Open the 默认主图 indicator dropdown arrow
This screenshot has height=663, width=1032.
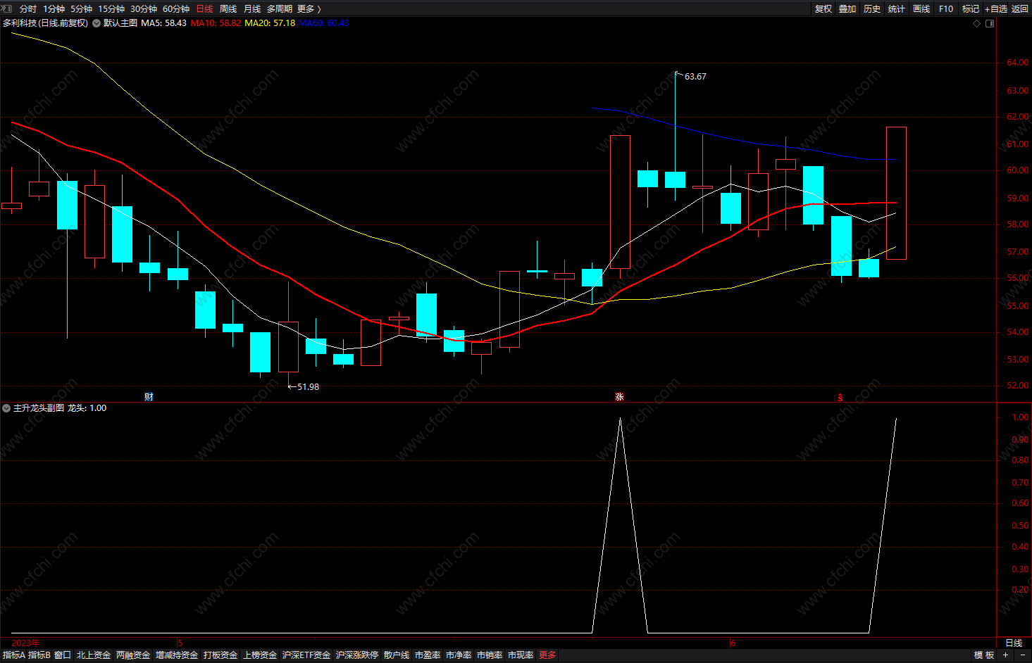(x=97, y=23)
